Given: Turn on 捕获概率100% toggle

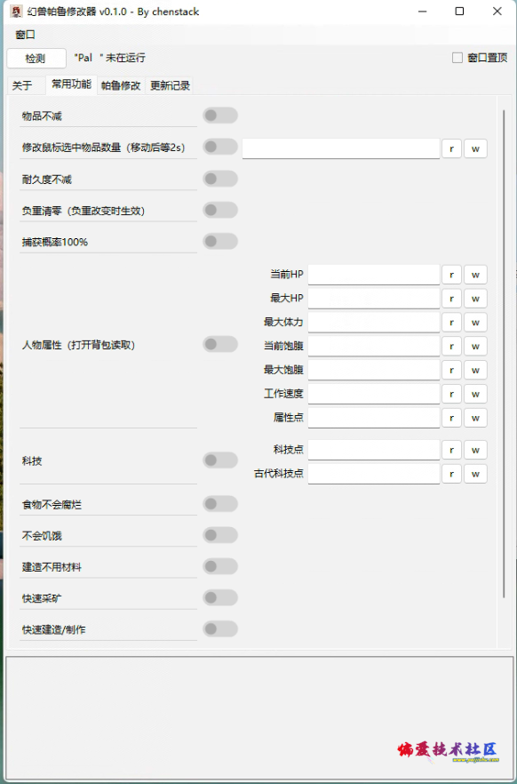Looking at the screenshot, I should 220,242.
